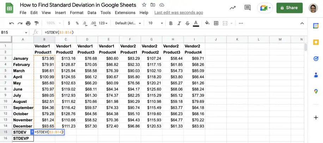Click the select all corner box
The width and height of the screenshot is (323, 143).
point(6,39)
